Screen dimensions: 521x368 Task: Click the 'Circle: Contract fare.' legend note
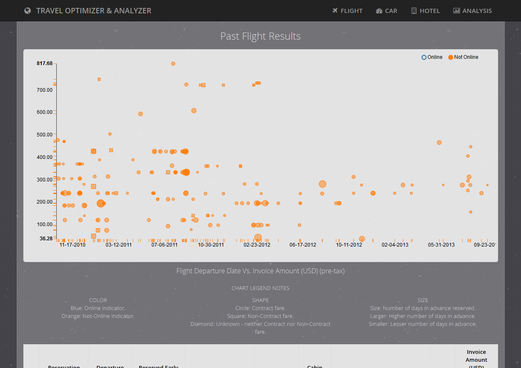coord(260,308)
